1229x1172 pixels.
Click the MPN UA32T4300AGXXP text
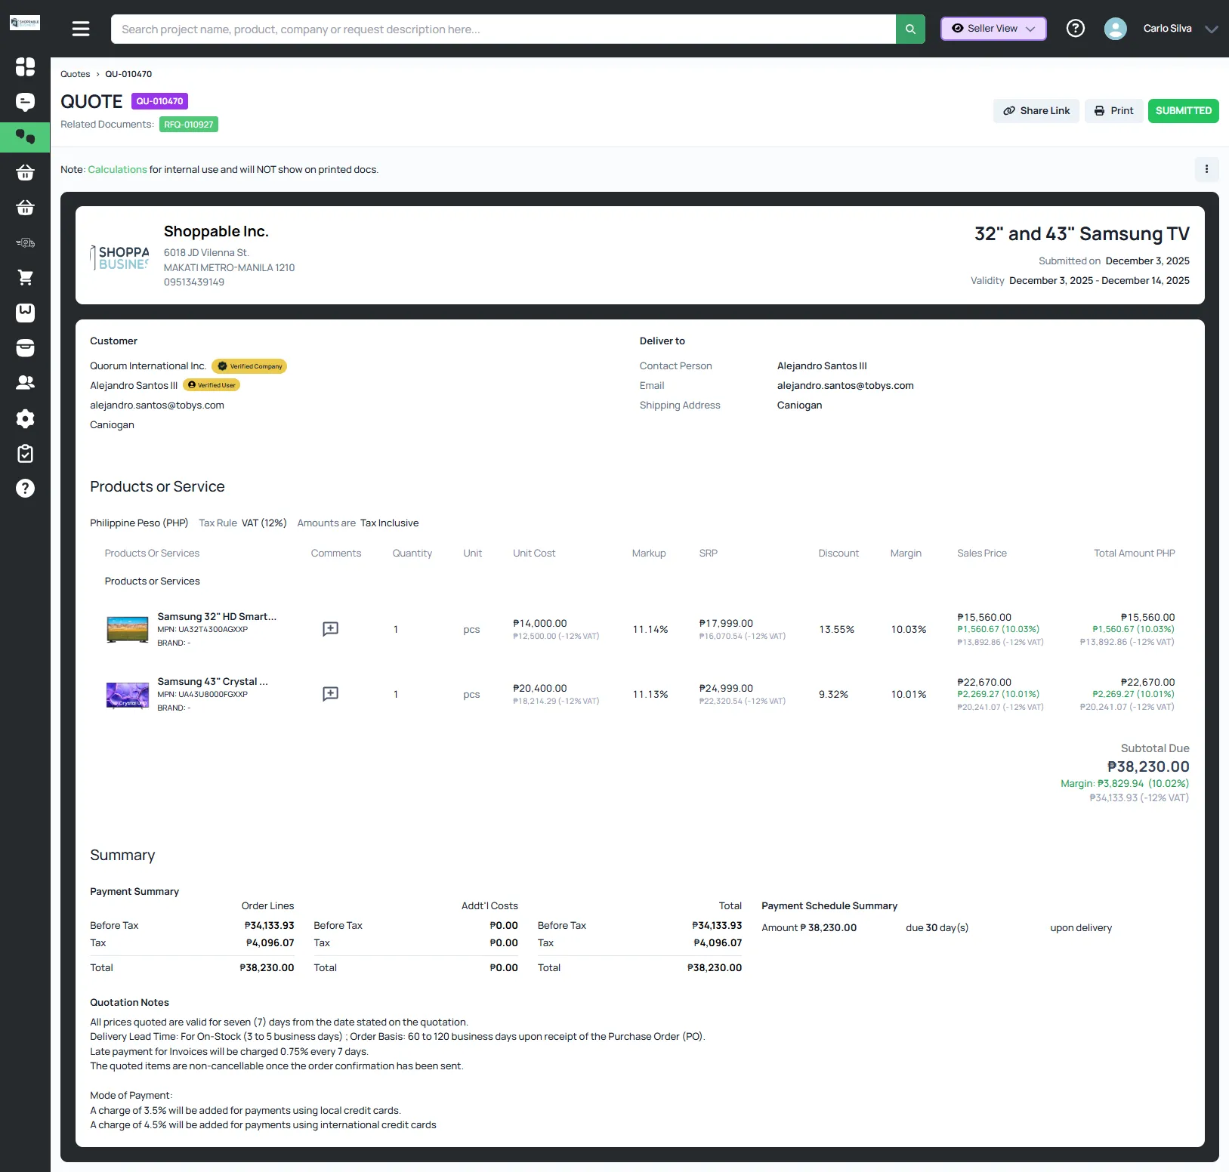[202, 629]
